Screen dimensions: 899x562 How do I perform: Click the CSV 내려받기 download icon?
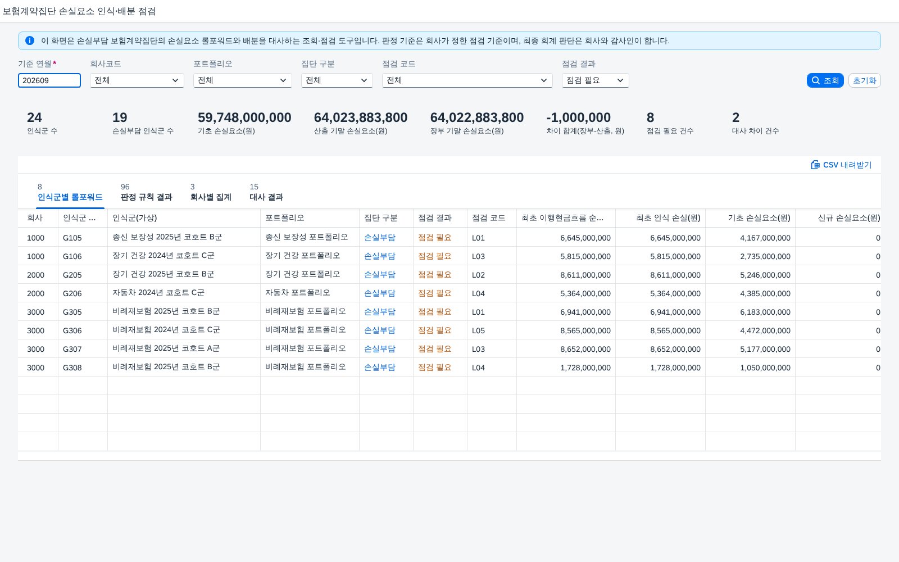[815, 165]
